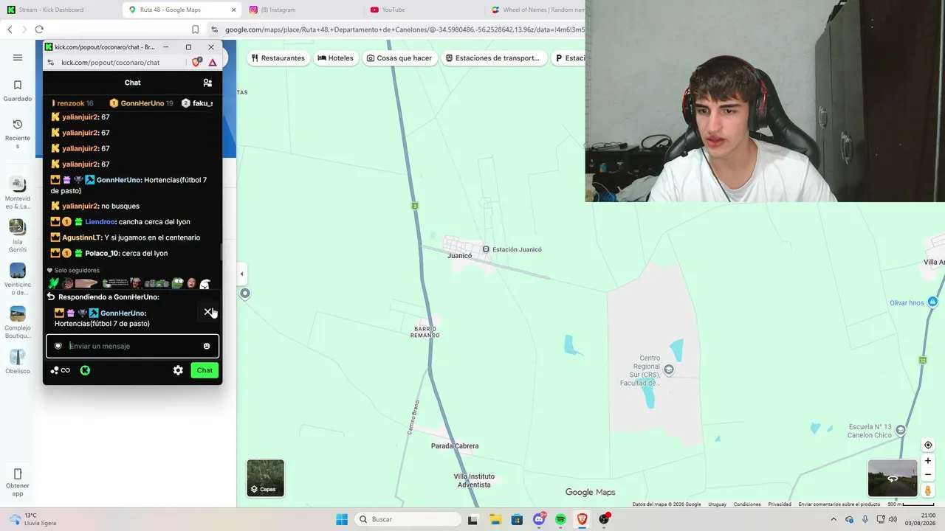Send message with green Chat button
The image size is (945, 531).
(x=205, y=370)
